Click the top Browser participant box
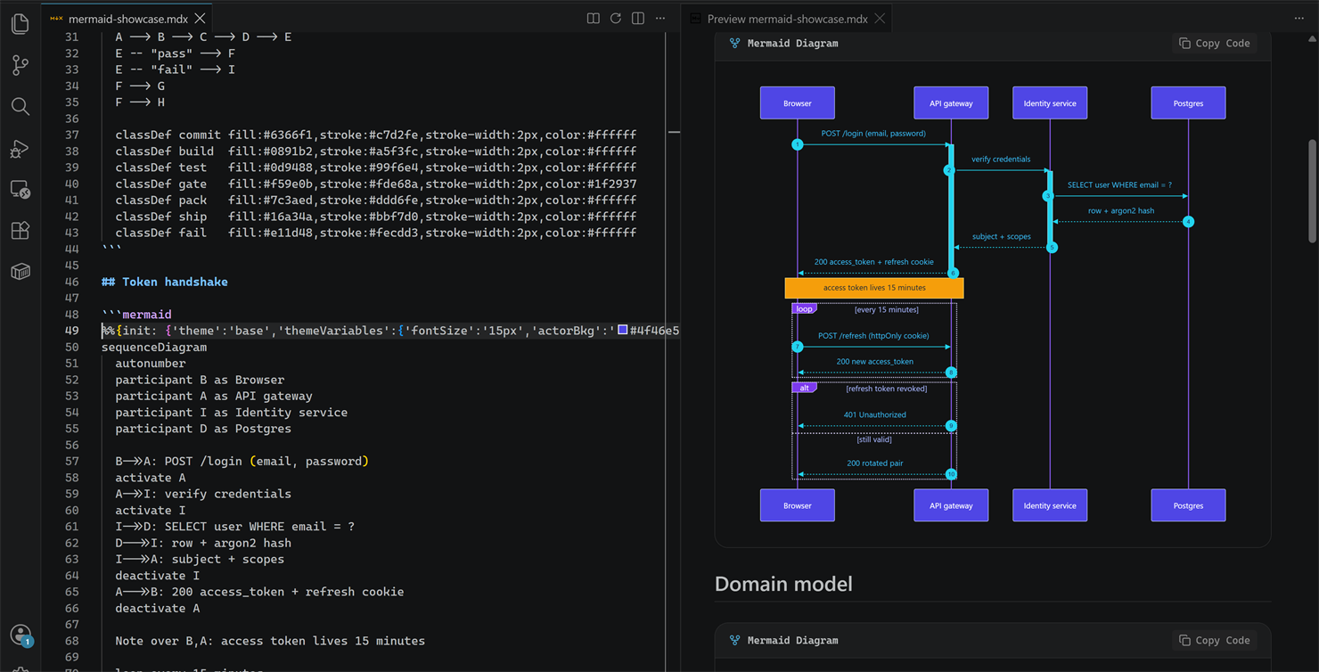Screen dimensions: 1319x672 click(798, 103)
